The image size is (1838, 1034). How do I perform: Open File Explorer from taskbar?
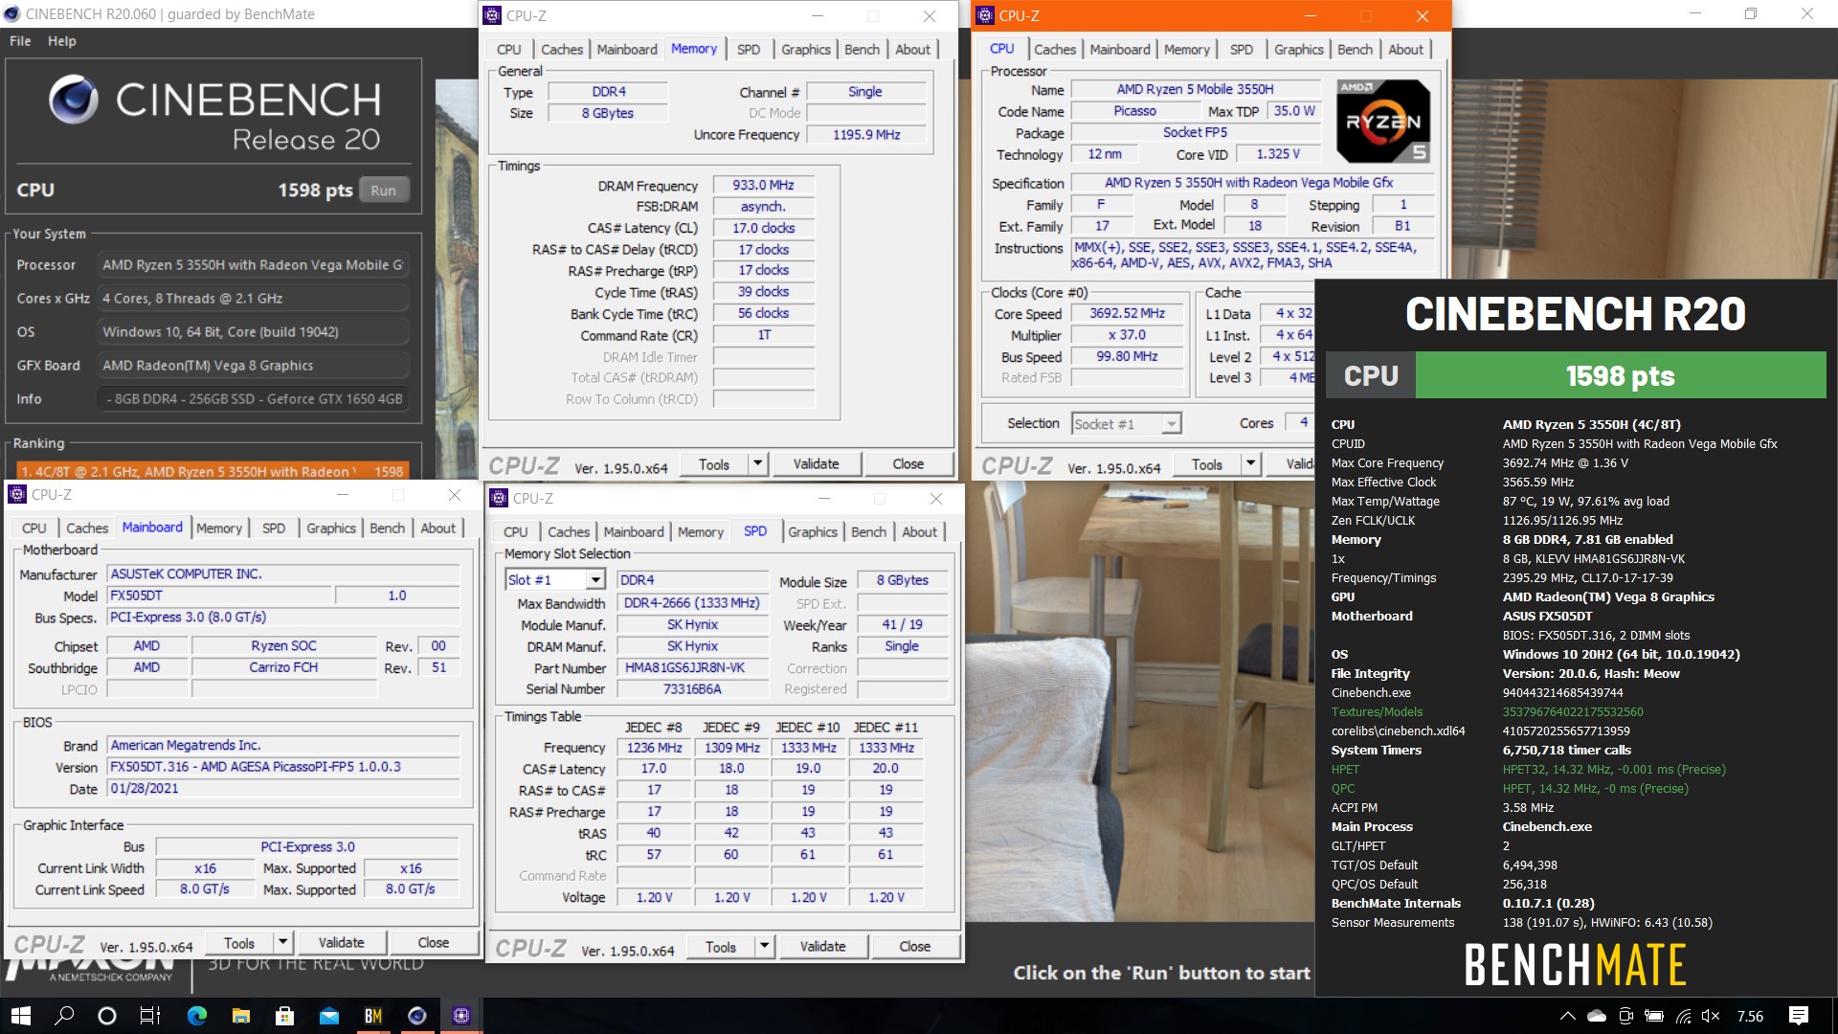pos(241,1016)
